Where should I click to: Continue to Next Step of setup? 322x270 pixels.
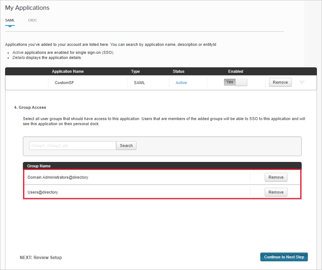284,257
